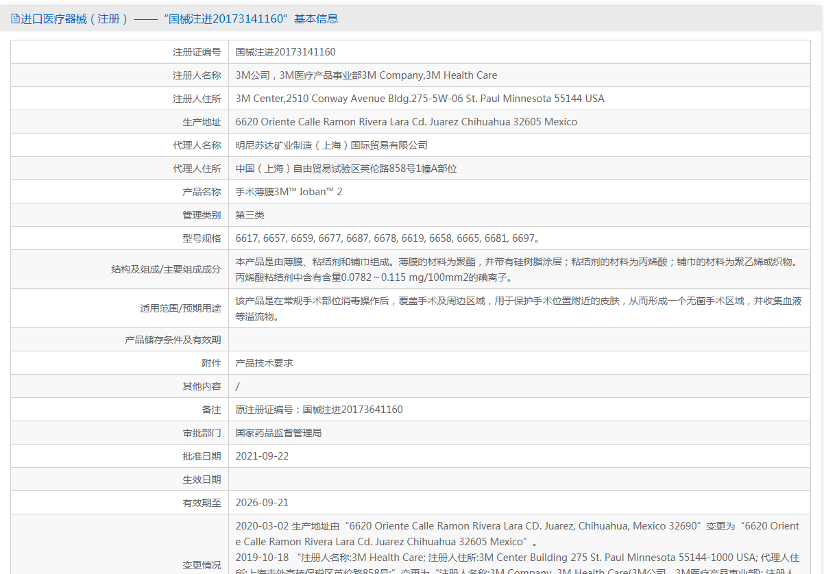Click the 适用范围/预期用途 label

click(181, 308)
